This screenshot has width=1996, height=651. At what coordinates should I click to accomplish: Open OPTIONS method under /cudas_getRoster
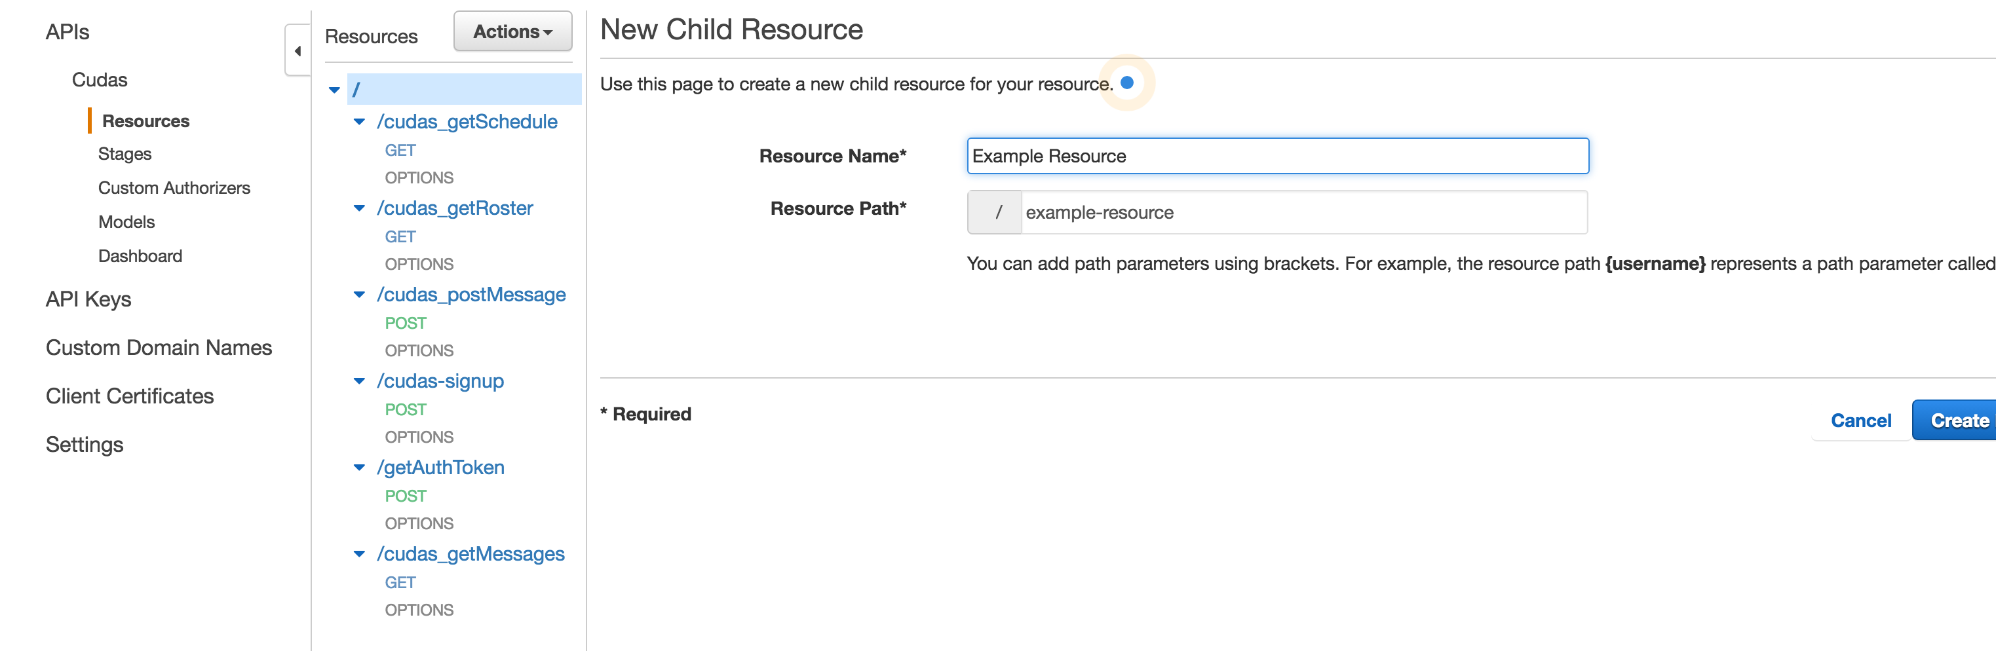(x=419, y=265)
